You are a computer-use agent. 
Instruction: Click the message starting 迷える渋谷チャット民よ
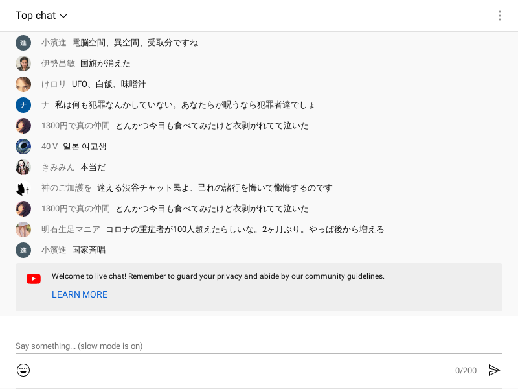tap(215, 188)
